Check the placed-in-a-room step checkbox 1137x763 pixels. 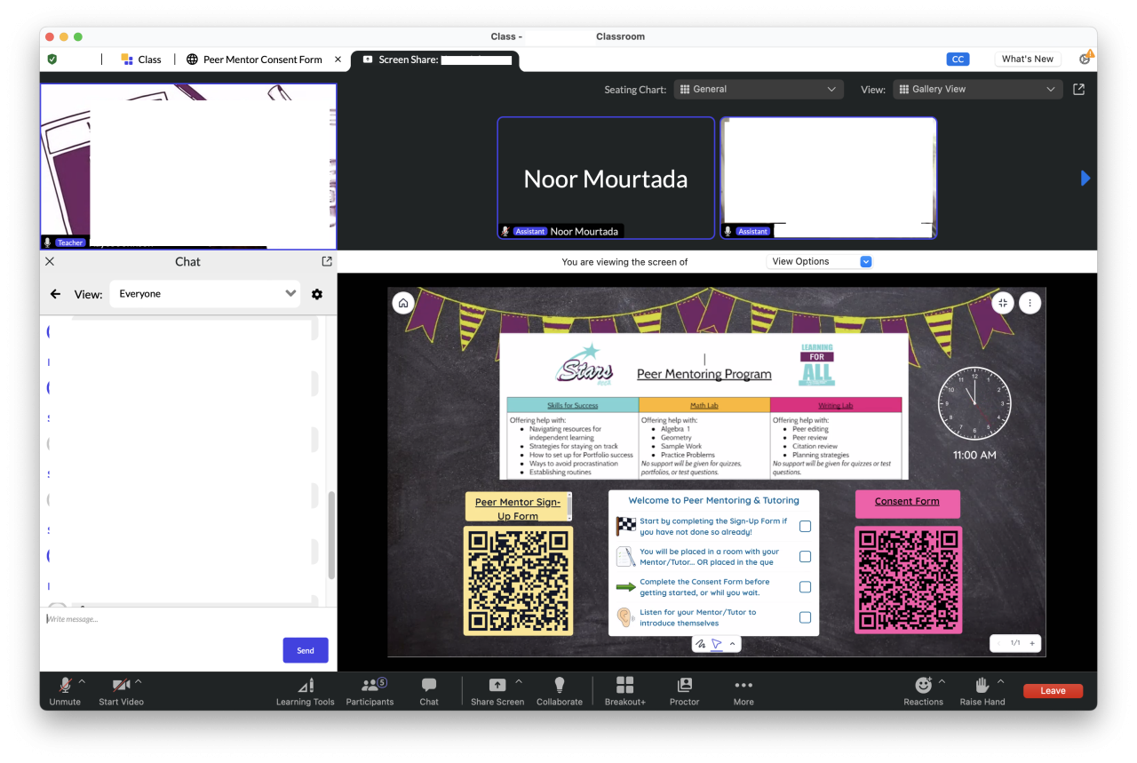tap(805, 557)
